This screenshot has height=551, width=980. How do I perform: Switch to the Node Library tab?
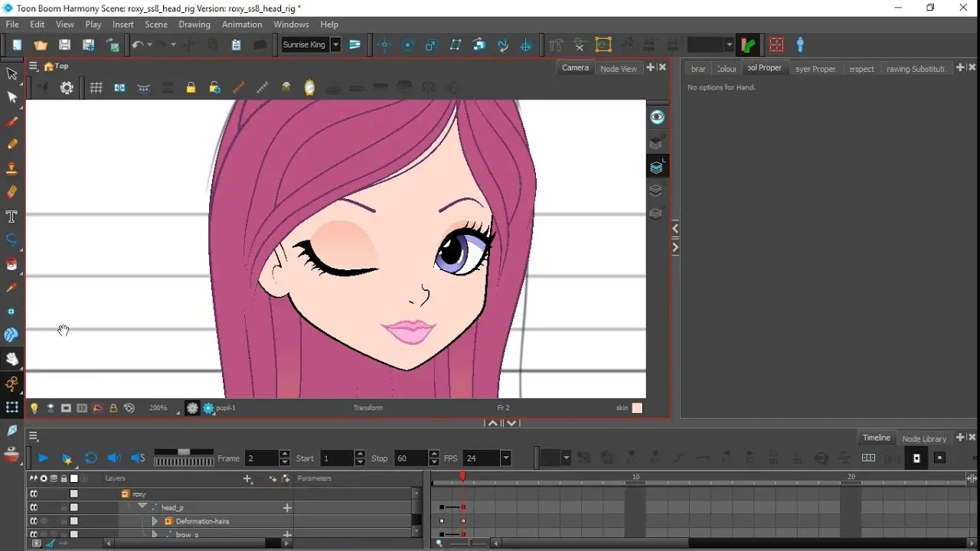[924, 439]
